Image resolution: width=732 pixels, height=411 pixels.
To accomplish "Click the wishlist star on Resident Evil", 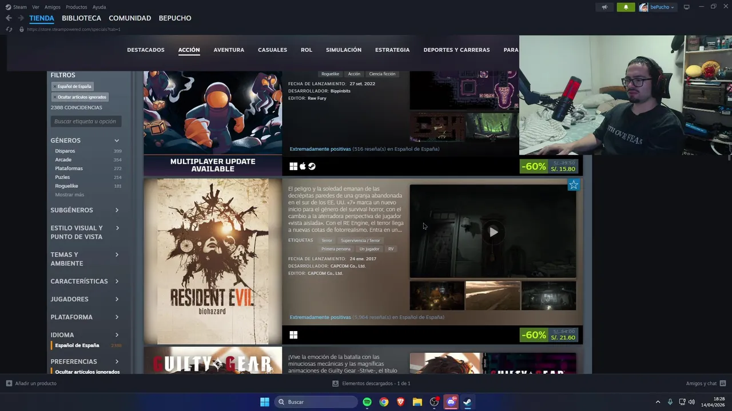I will coord(574,185).
